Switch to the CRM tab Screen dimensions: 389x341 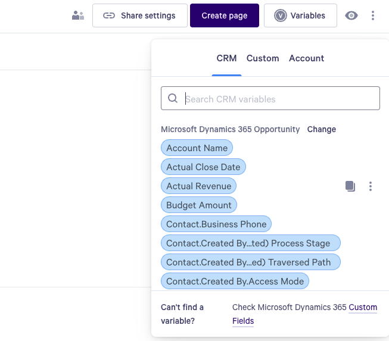tap(226, 58)
